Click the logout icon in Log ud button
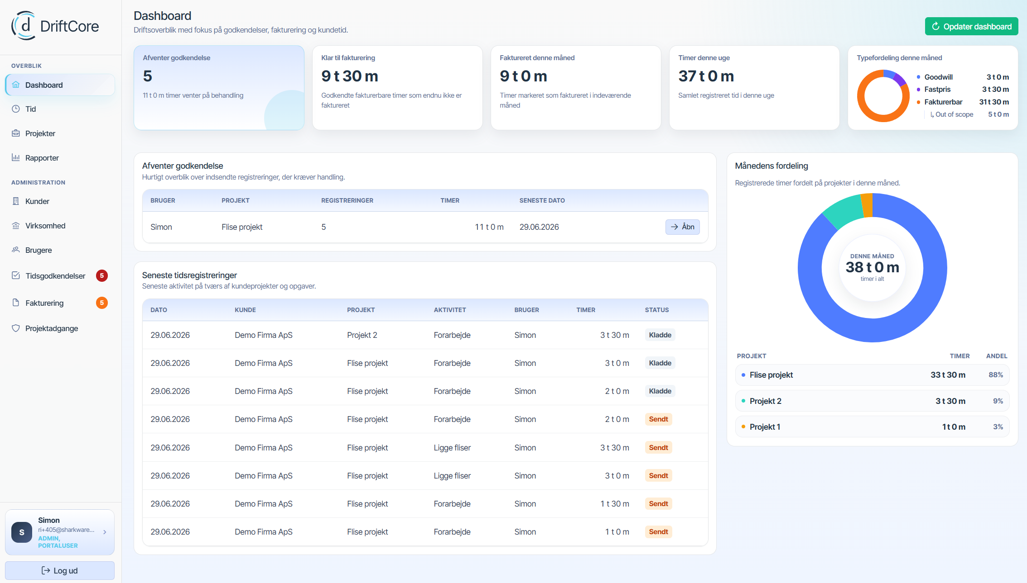 pos(46,570)
